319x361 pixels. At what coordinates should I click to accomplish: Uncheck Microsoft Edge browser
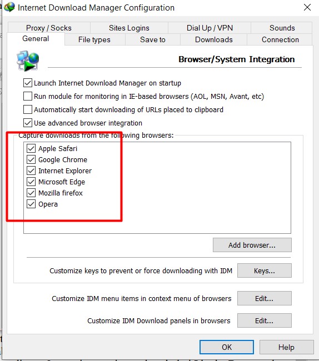31,182
